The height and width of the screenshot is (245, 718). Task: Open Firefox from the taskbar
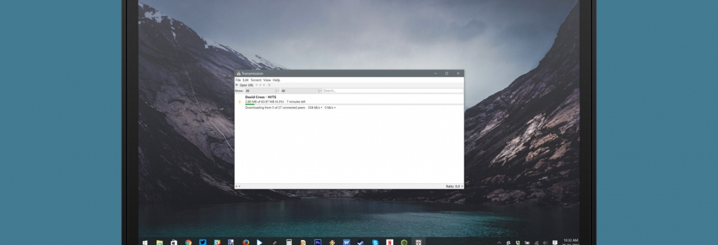(x=246, y=242)
